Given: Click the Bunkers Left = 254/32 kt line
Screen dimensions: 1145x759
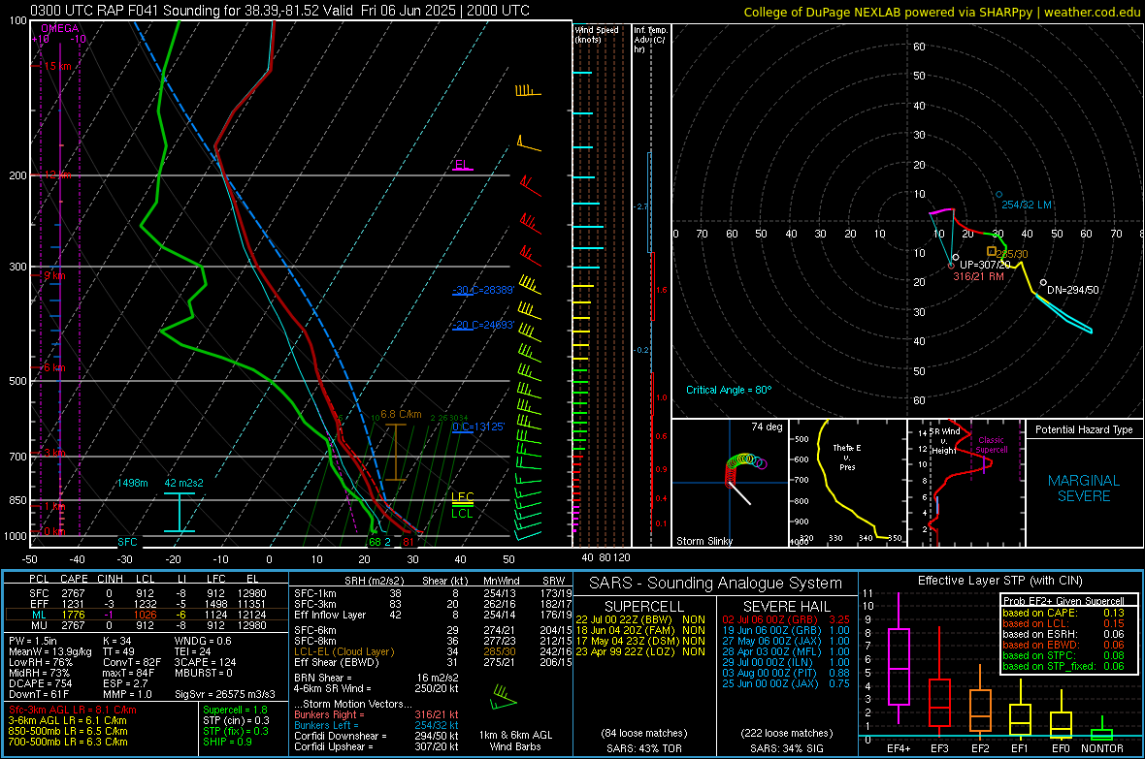Looking at the screenshot, I should click(376, 725).
